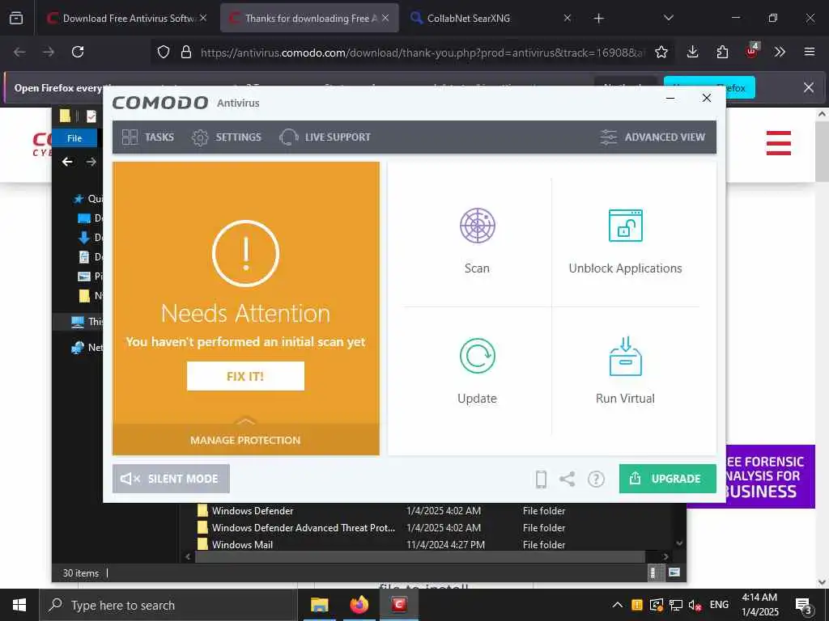Open the mobile device icon in Comodo

tap(541, 479)
